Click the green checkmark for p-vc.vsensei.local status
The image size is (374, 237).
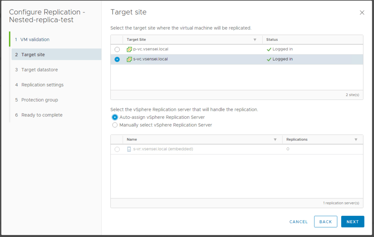point(269,49)
